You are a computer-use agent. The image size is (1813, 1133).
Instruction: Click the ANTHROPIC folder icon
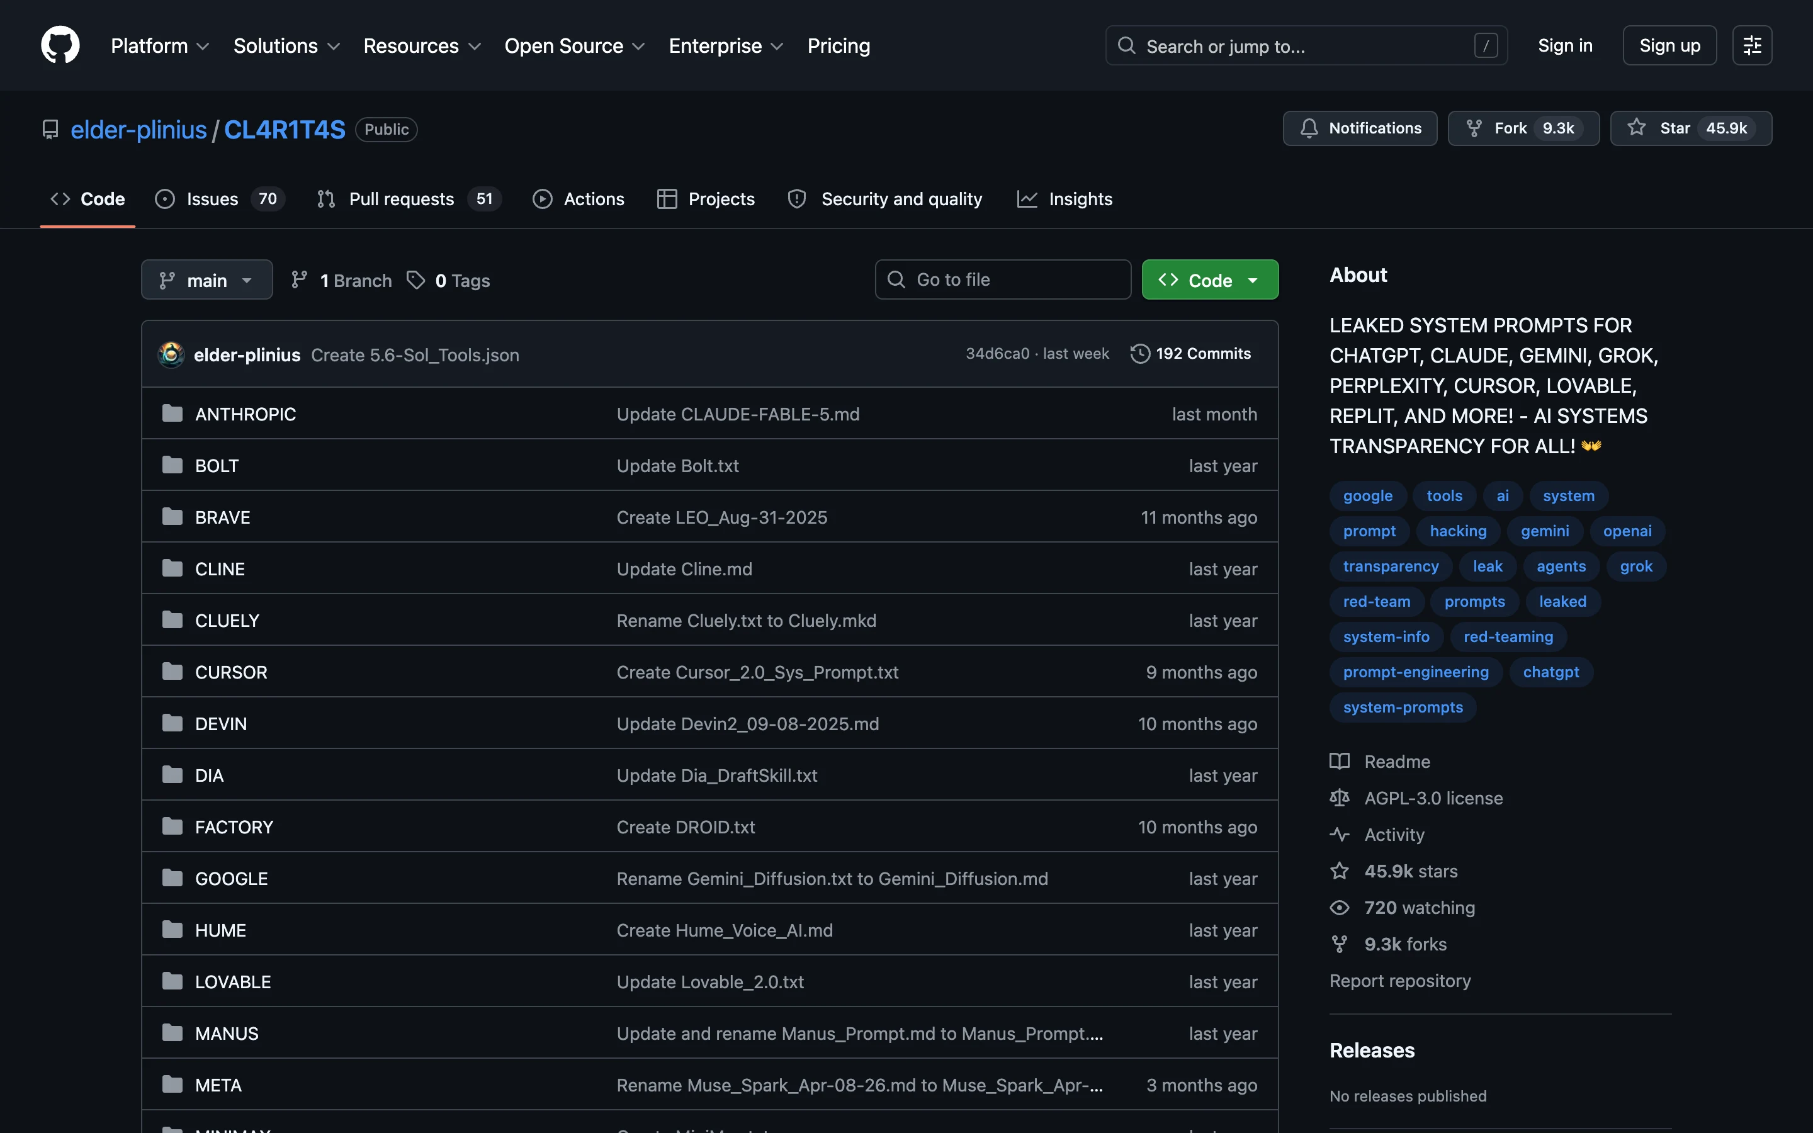point(172,413)
